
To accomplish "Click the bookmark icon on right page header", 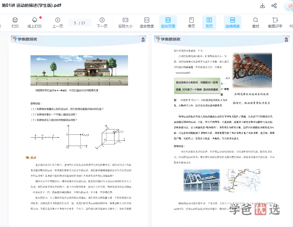I will coord(286,39).
